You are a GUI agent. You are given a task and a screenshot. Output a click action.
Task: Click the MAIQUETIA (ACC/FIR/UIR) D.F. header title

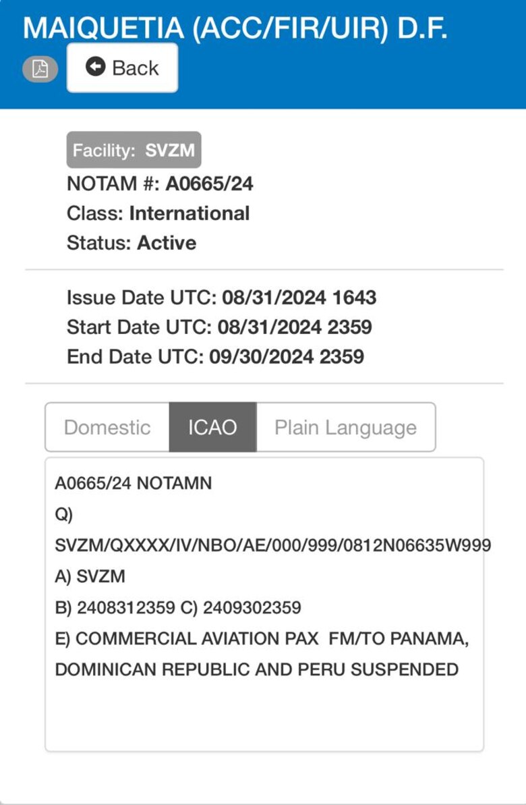(235, 28)
